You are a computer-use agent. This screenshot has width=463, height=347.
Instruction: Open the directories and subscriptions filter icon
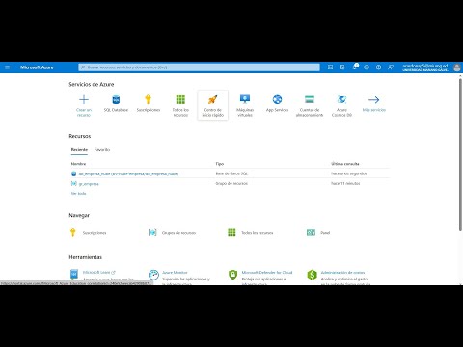tap(342, 67)
